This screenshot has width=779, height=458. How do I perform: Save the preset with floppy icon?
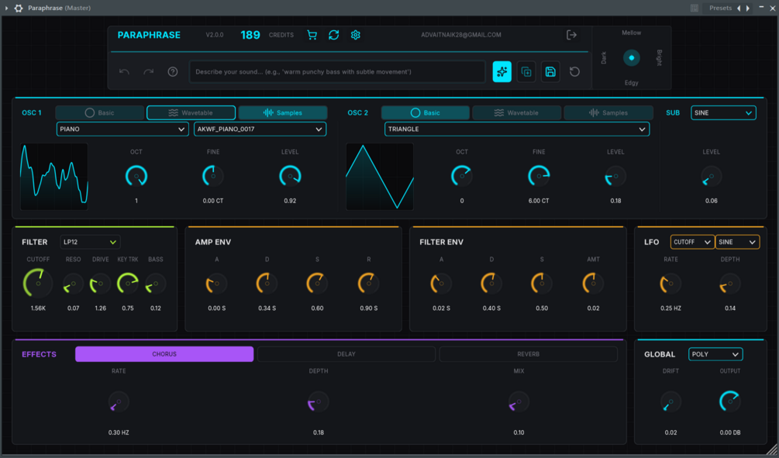coord(550,71)
